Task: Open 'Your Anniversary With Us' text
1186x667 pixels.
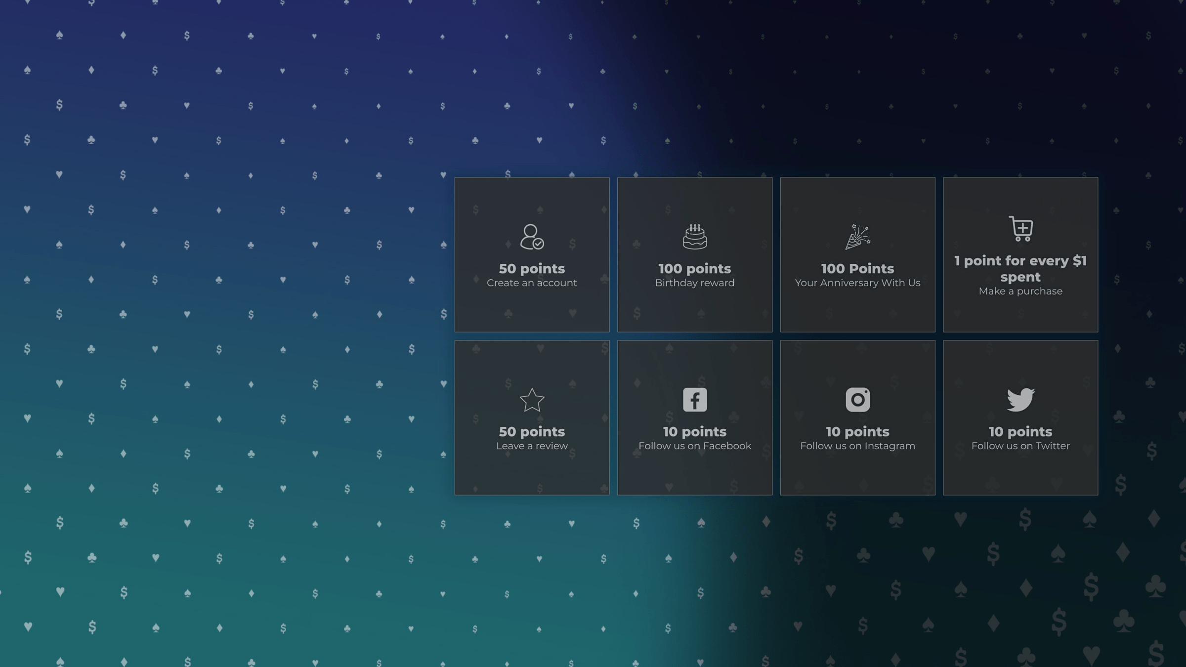Action: (857, 283)
